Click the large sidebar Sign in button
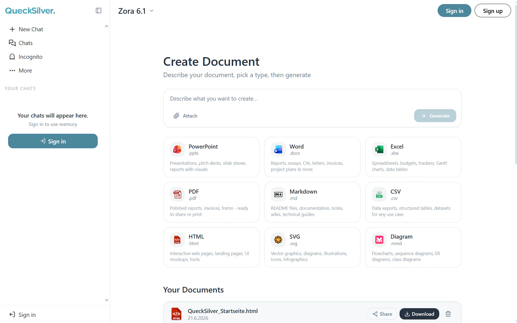The height and width of the screenshot is (323, 517). coord(53,141)
